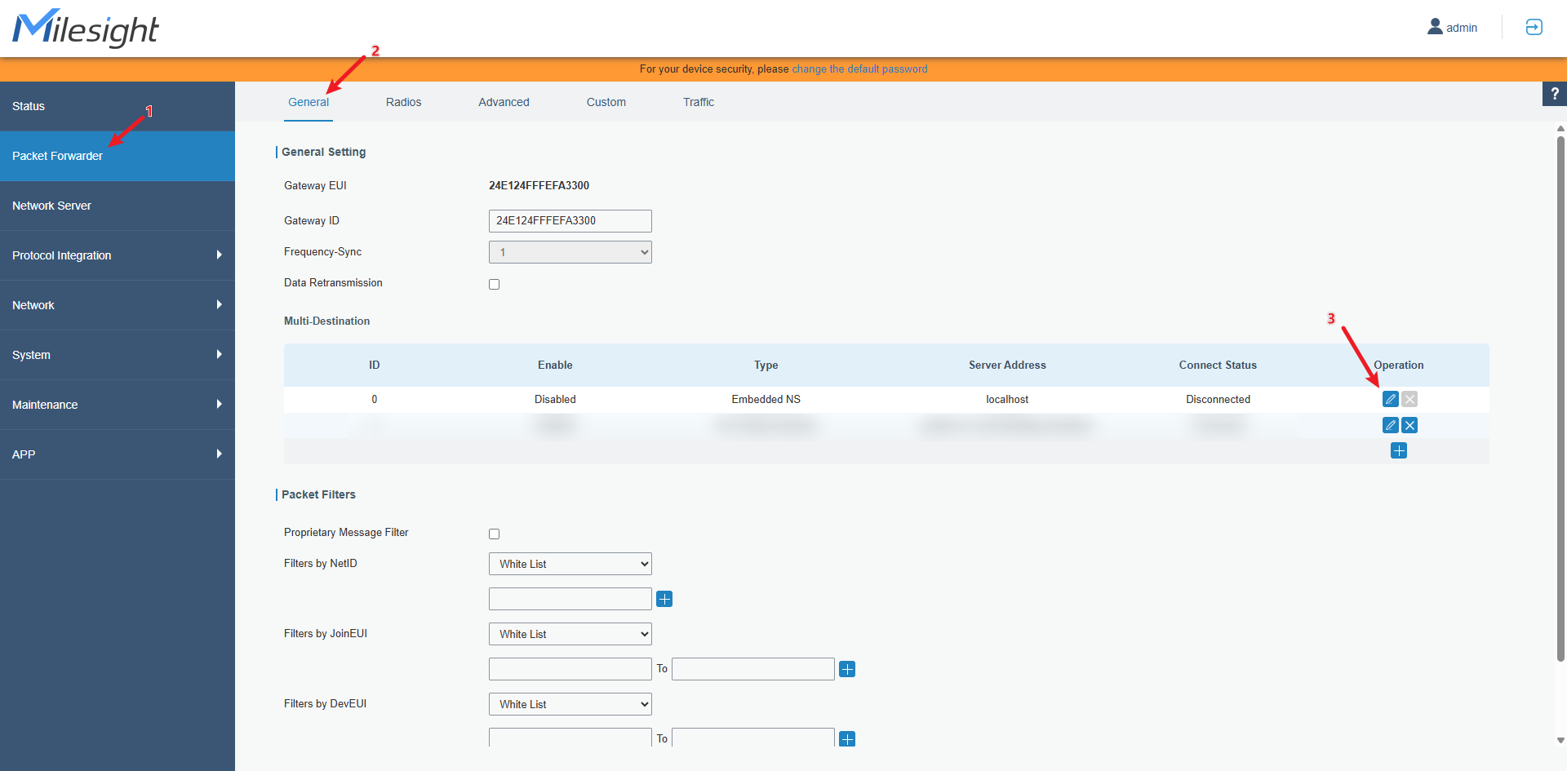Edit the Embedded NS destination row
The width and height of the screenshot is (1567, 771).
[1390, 399]
